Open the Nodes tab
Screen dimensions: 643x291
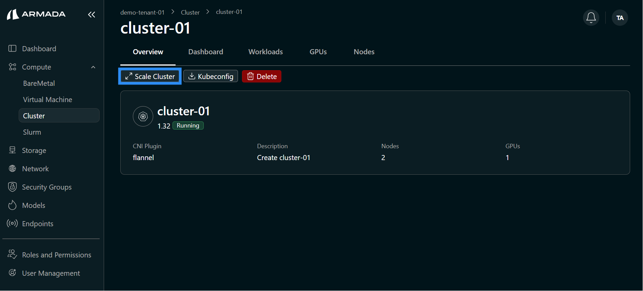click(x=364, y=52)
